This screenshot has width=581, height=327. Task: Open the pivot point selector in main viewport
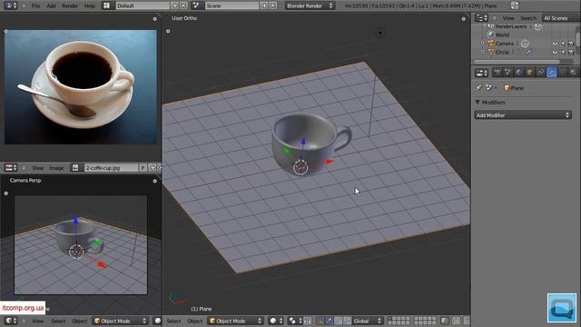tap(295, 321)
